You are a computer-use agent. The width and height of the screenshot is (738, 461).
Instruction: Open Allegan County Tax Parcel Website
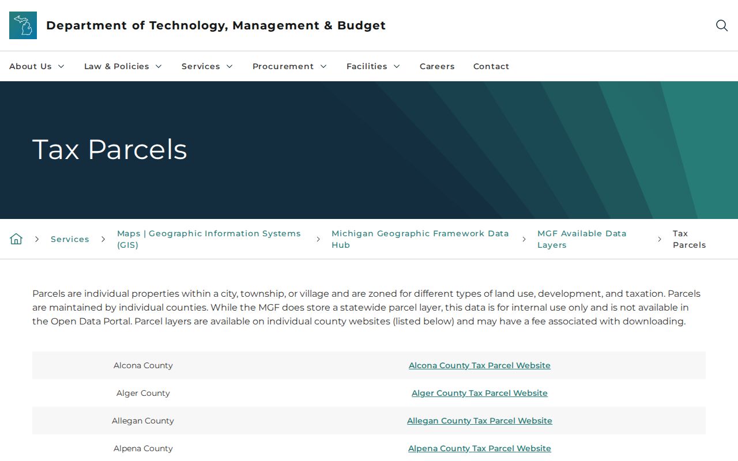tap(480, 421)
